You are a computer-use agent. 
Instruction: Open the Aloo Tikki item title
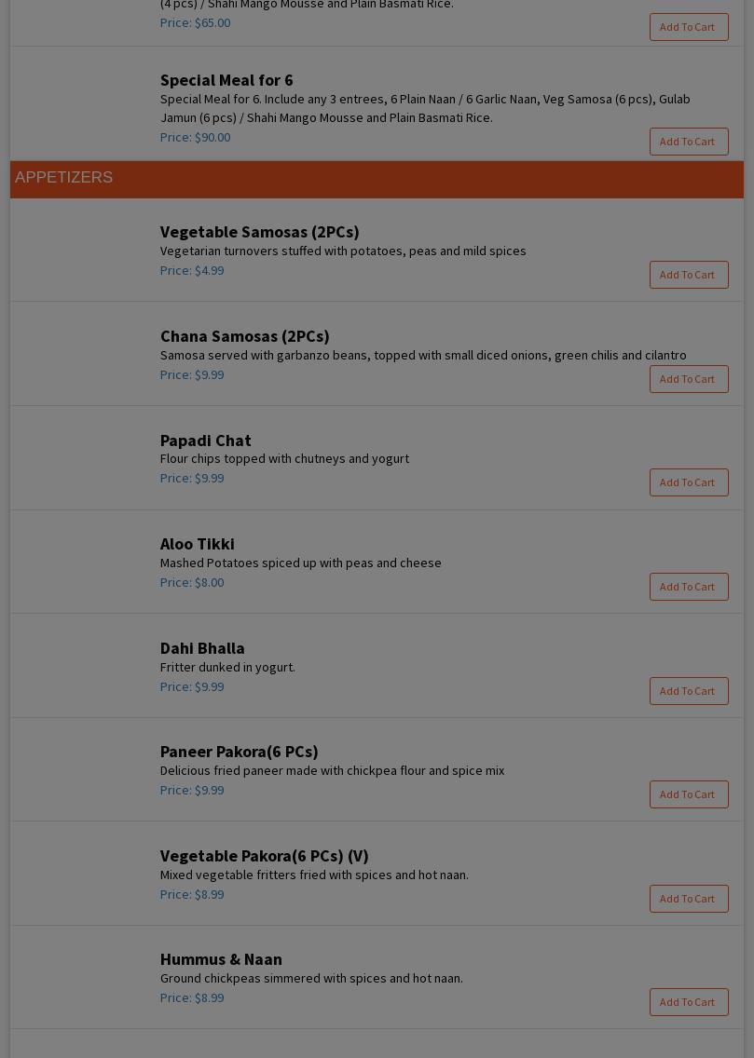coord(197,544)
